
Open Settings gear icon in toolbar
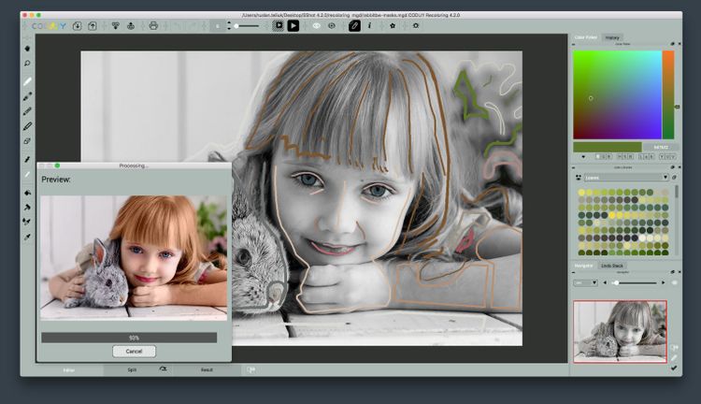[x=415, y=26]
